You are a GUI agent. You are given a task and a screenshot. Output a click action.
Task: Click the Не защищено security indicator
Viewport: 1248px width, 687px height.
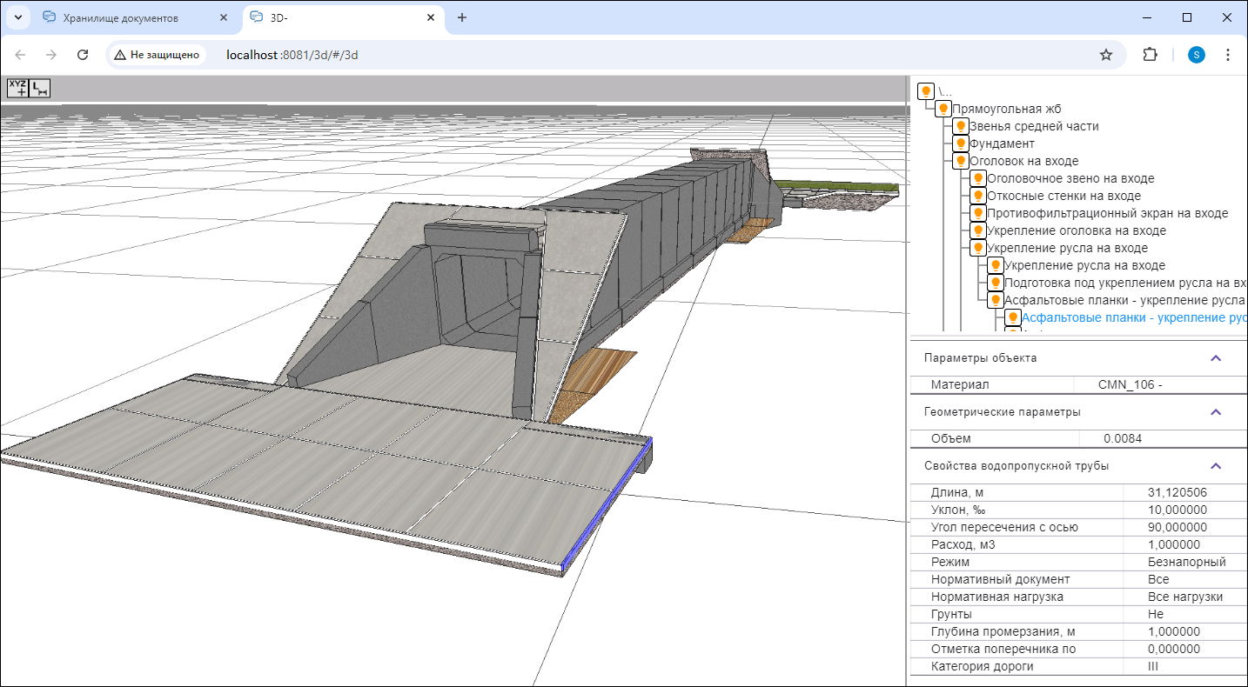tap(157, 55)
